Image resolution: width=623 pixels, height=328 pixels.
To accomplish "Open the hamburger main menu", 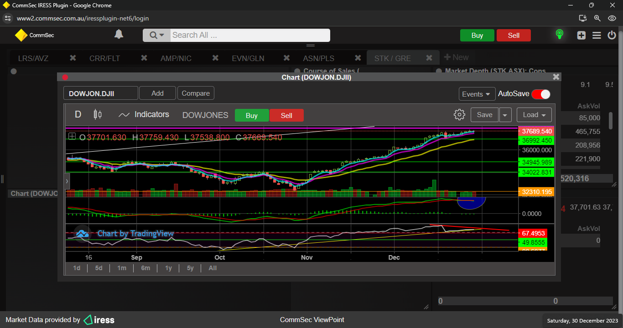I will pos(597,36).
